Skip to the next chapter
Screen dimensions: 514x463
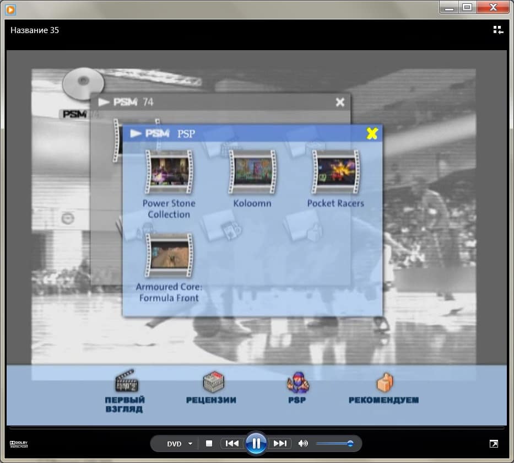280,444
